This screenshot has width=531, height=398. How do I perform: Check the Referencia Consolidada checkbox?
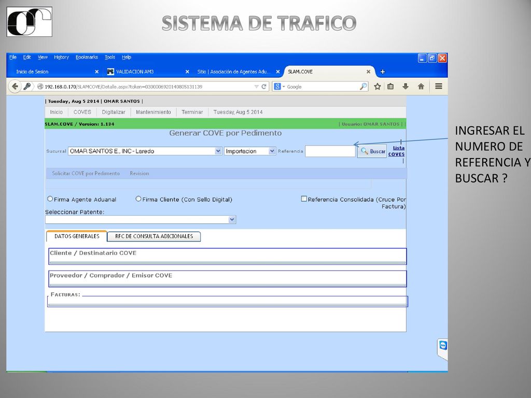(304, 199)
